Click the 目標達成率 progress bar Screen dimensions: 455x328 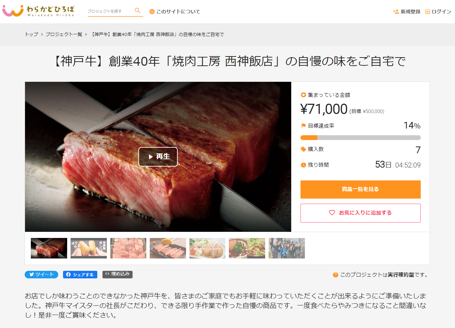[x=360, y=138]
